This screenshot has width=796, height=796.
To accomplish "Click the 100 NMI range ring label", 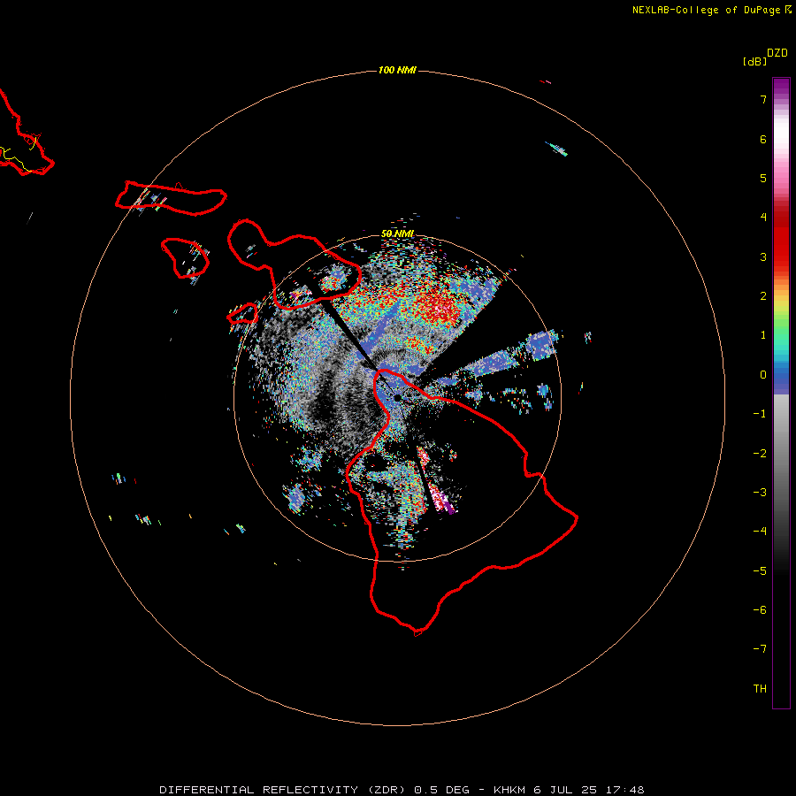I will [397, 70].
